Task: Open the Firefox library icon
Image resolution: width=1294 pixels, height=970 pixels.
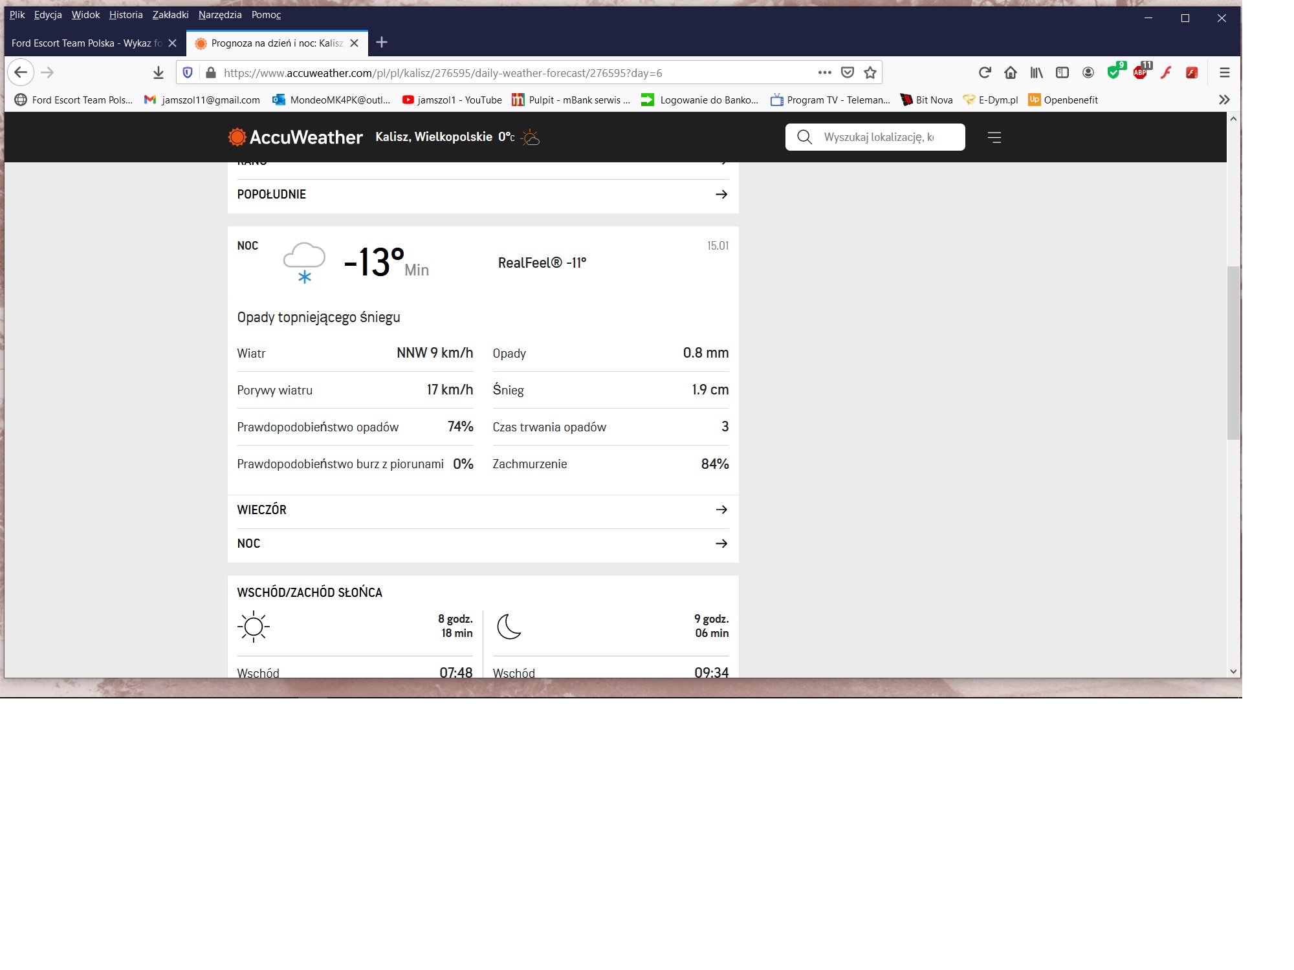Action: [1036, 73]
